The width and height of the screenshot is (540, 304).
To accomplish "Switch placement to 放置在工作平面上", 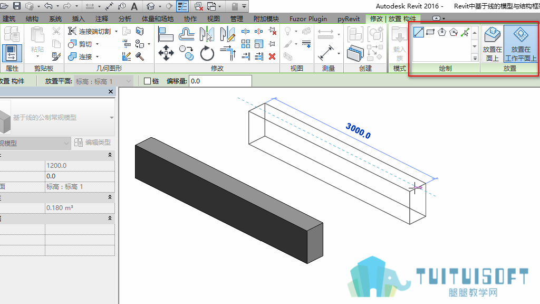I will pos(520,44).
